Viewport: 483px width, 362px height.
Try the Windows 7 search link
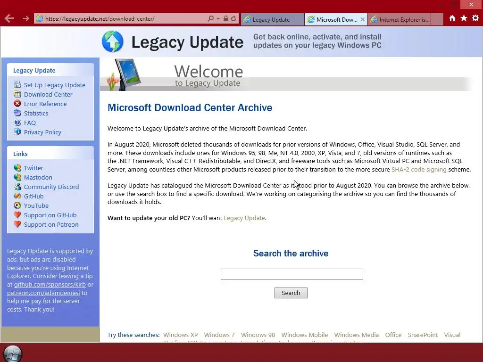(x=219, y=335)
